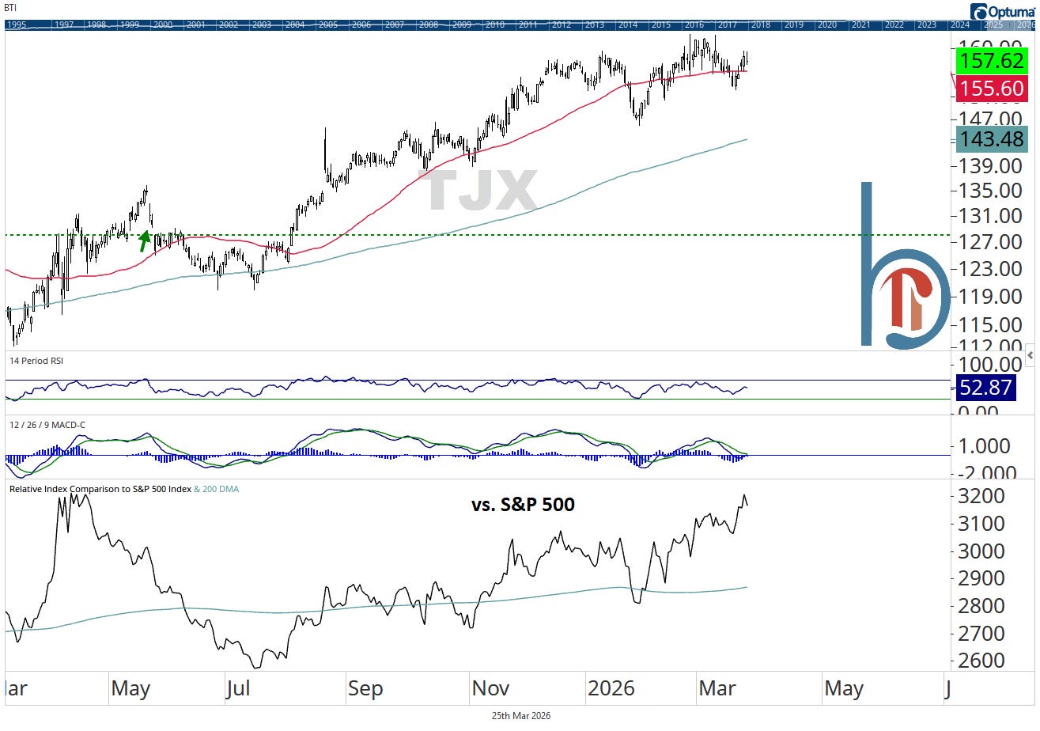Select the BTI ticker code label
The height and width of the screenshot is (731, 1040).
[12, 6]
